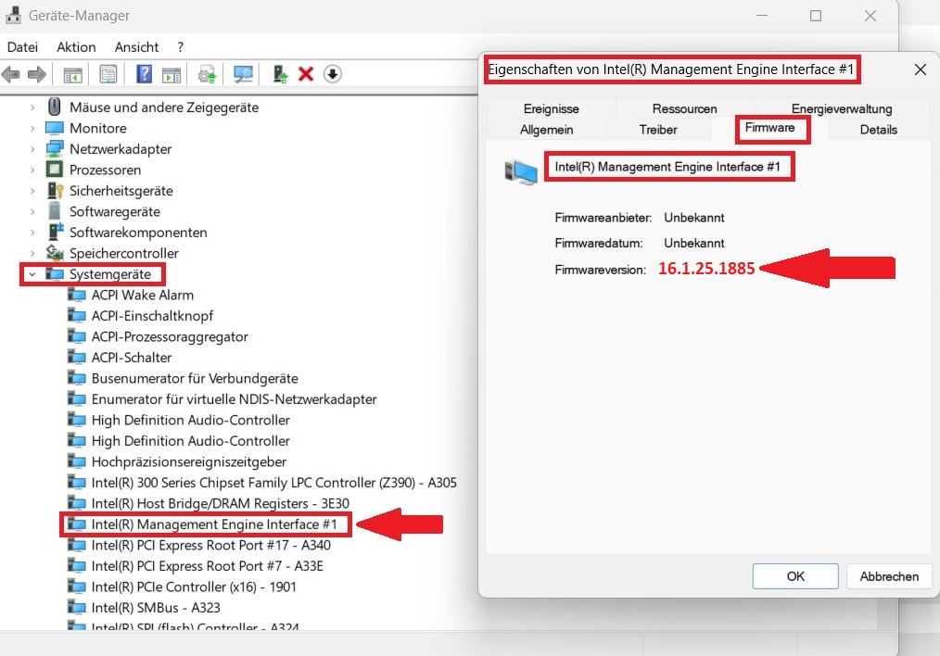Open the Datei menu

[23, 46]
